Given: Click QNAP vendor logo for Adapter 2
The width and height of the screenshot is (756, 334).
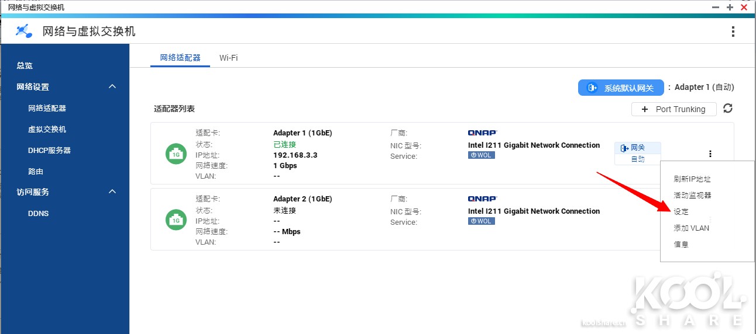Looking at the screenshot, I should (x=482, y=199).
